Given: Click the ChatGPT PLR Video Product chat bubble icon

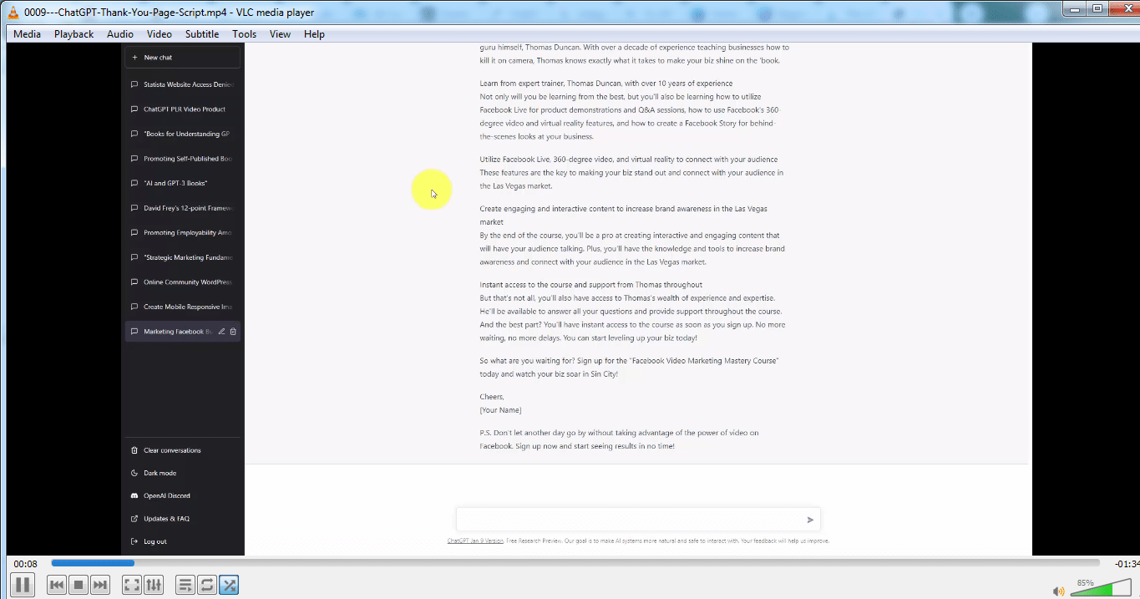Looking at the screenshot, I should pyautogui.click(x=134, y=109).
